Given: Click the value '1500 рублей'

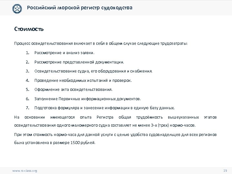Looking at the screenshot, I should [x=82, y=143].
